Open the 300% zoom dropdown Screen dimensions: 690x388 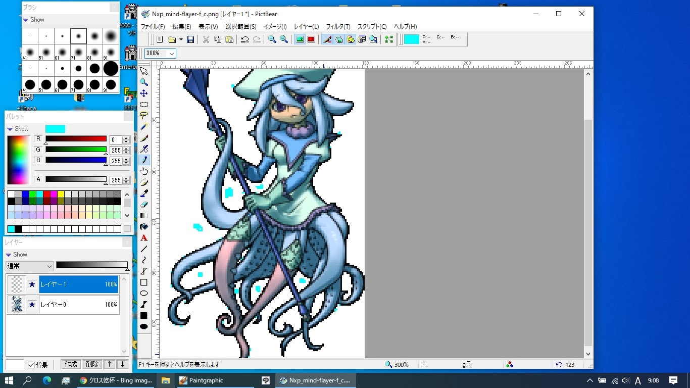click(171, 54)
